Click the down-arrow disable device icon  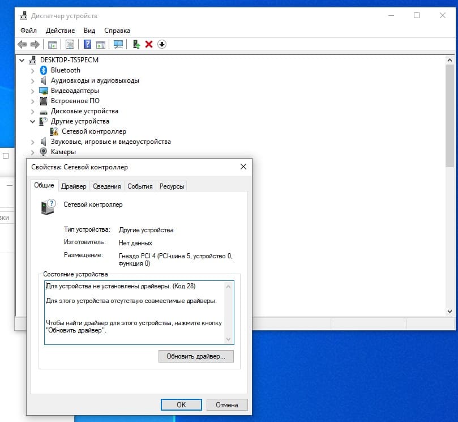point(162,44)
